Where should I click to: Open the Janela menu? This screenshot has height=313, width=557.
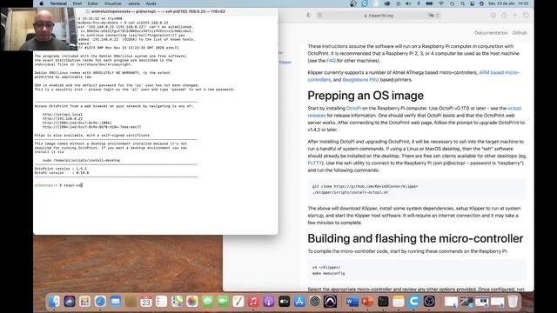(133, 3)
